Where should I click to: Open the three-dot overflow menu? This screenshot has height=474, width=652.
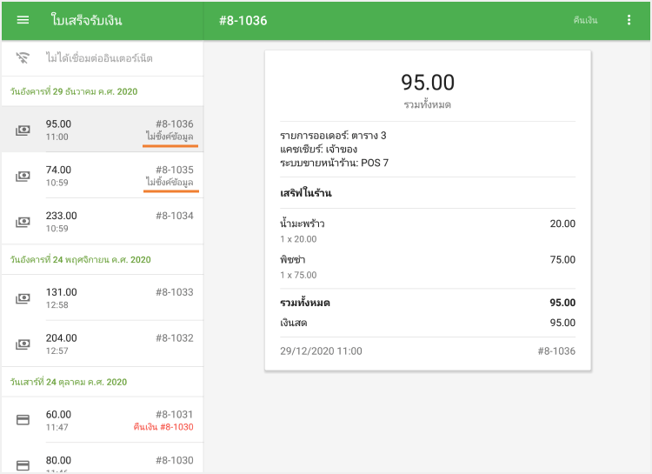tap(629, 20)
